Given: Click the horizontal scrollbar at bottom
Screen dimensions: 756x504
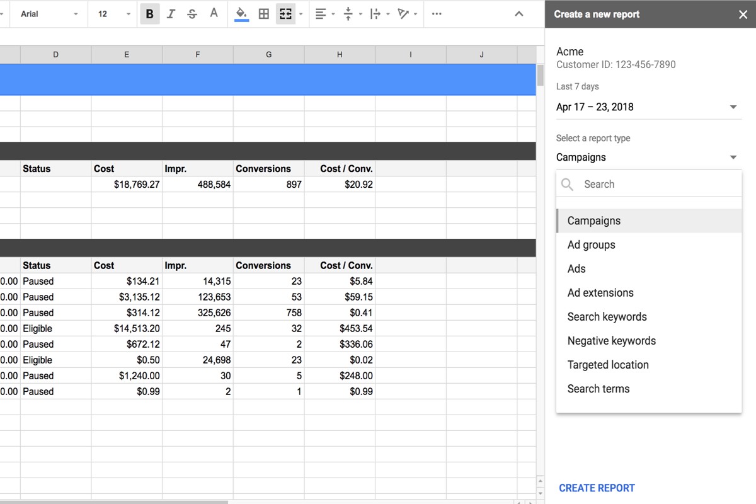Looking at the screenshot, I should click(113, 502).
